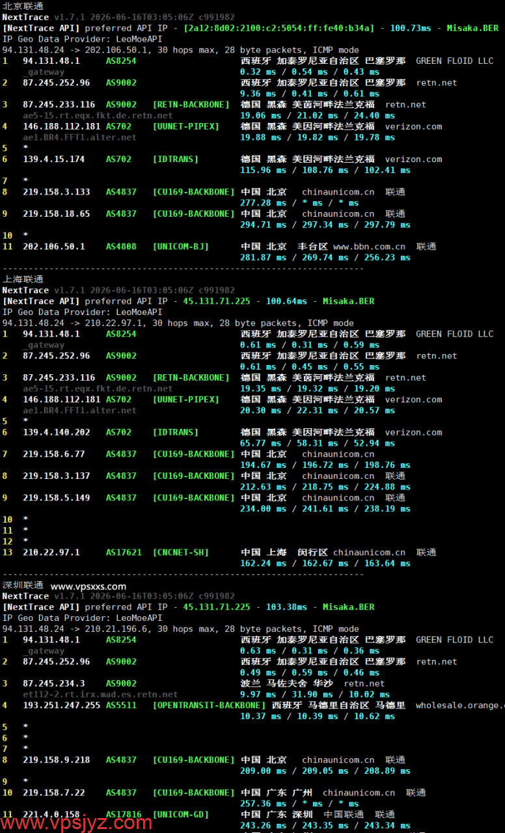This screenshot has height=833, width=505.
Task: Click AS17621 in the Shanghai trace
Action: point(124,553)
